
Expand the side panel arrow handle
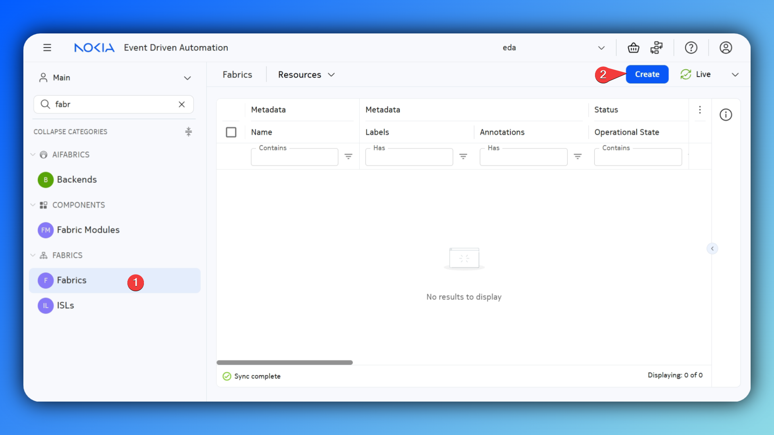pyautogui.click(x=712, y=249)
